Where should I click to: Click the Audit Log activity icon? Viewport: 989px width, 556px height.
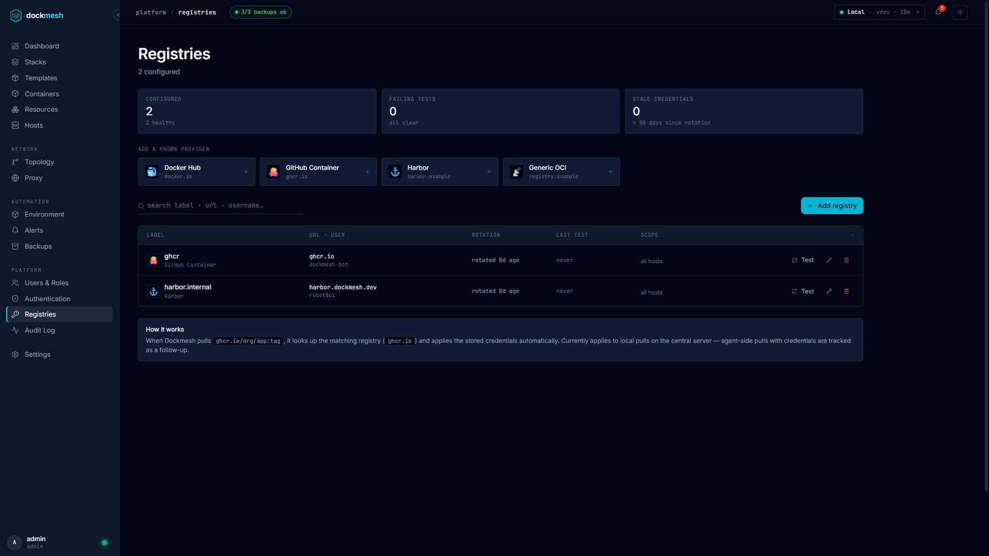coord(15,330)
